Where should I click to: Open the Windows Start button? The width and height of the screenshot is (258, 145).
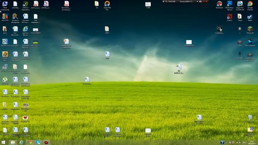click(3, 142)
